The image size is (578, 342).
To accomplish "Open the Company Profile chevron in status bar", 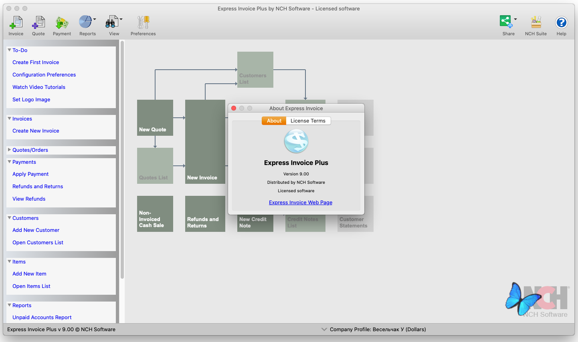I will [x=324, y=330].
